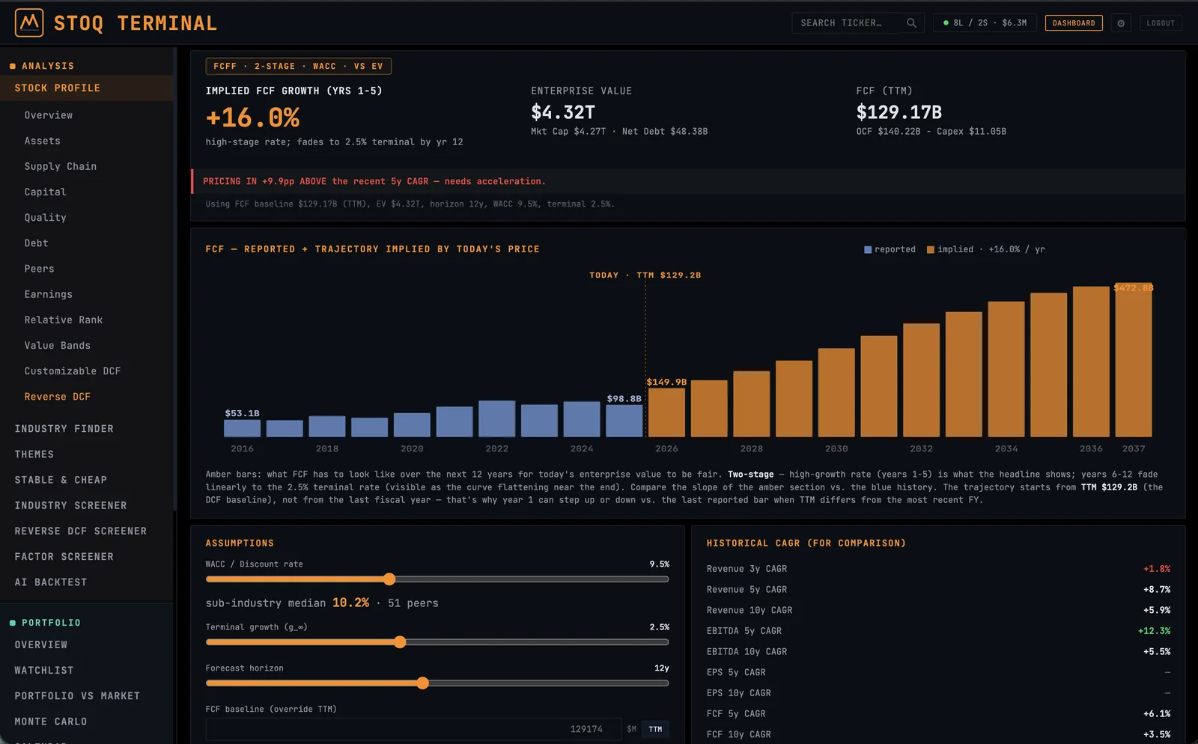Image resolution: width=1198 pixels, height=744 pixels.
Task: Click the amber implied legend swatch
Action: (931, 250)
